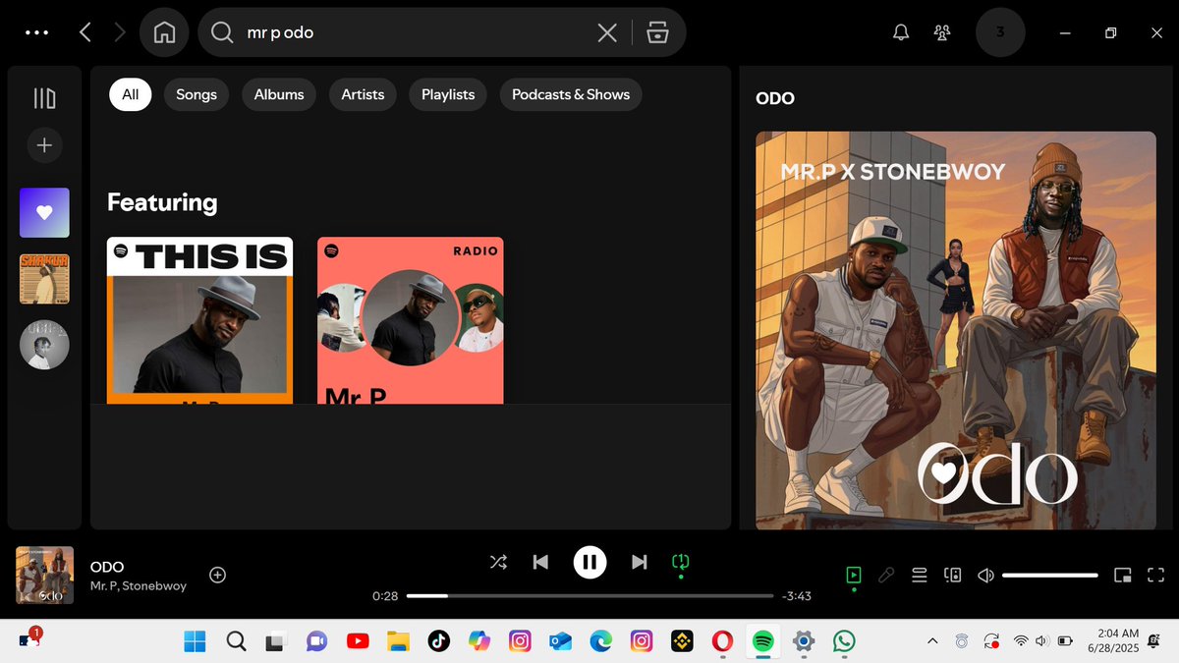Mute the volume speaker icon
Viewport: 1179px width, 663px height.
(985, 575)
